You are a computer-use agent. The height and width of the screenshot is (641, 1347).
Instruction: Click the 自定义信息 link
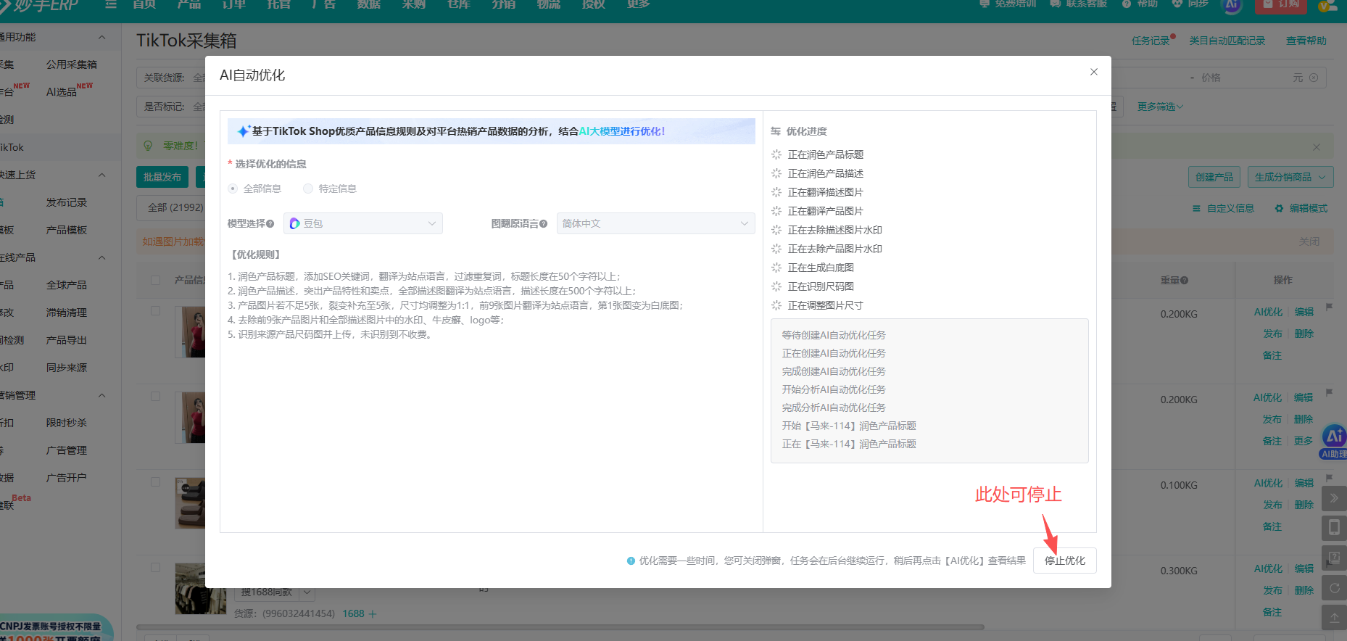[x=1223, y=208]
